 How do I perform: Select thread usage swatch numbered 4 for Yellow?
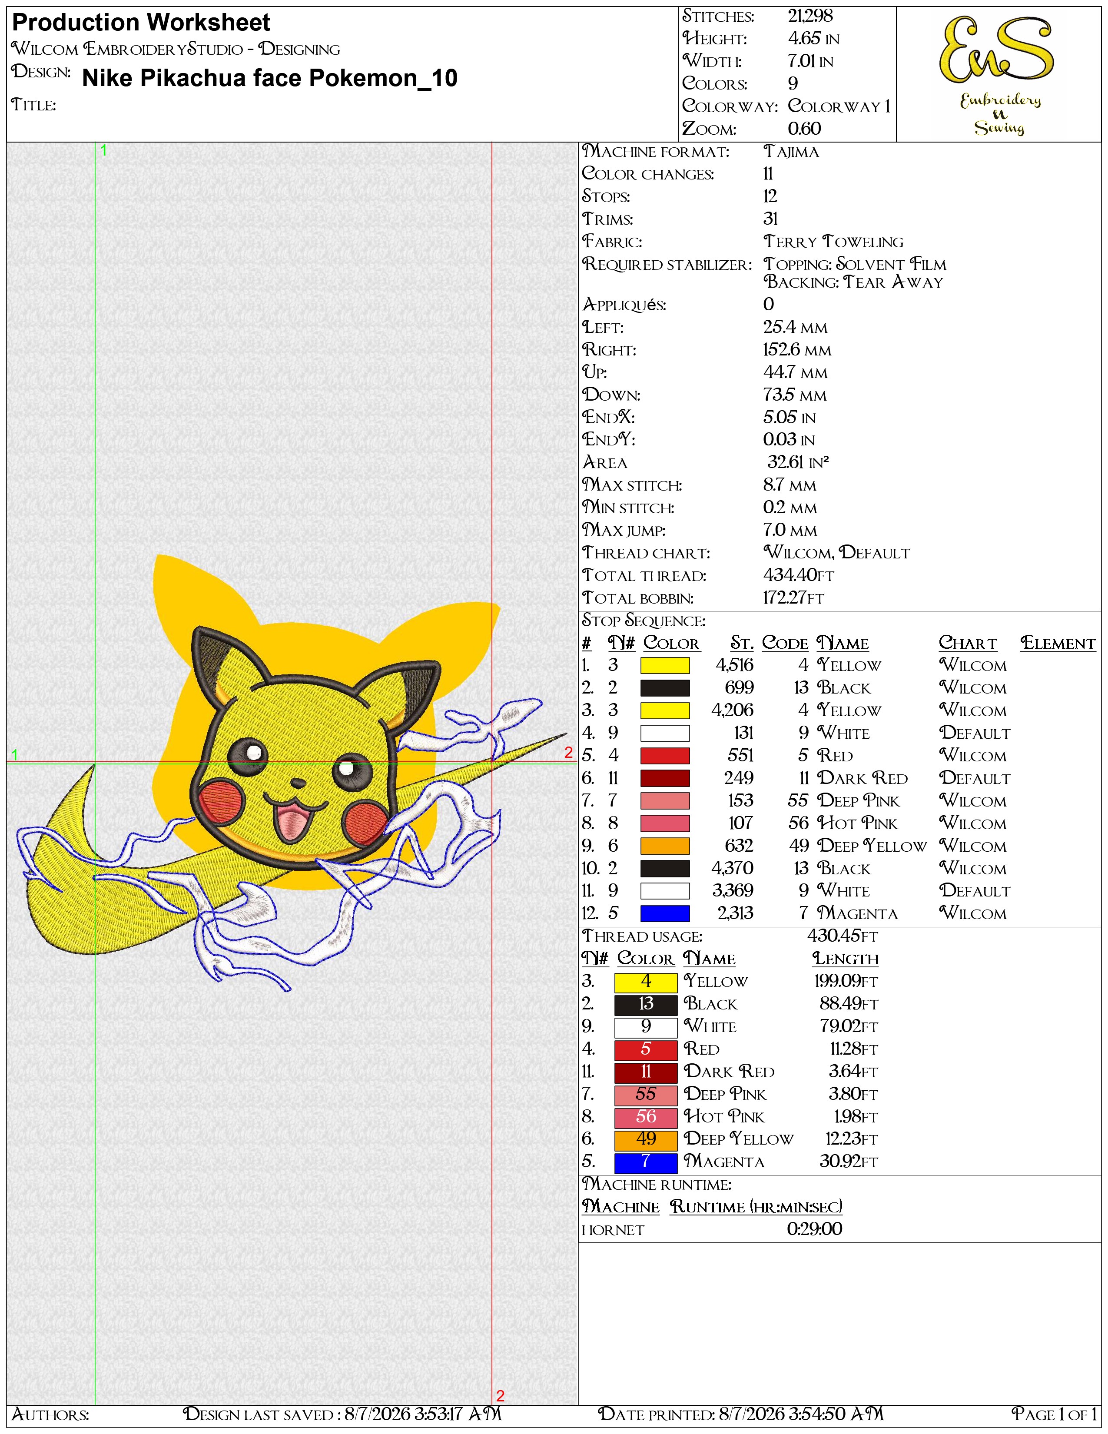point(646,982)
